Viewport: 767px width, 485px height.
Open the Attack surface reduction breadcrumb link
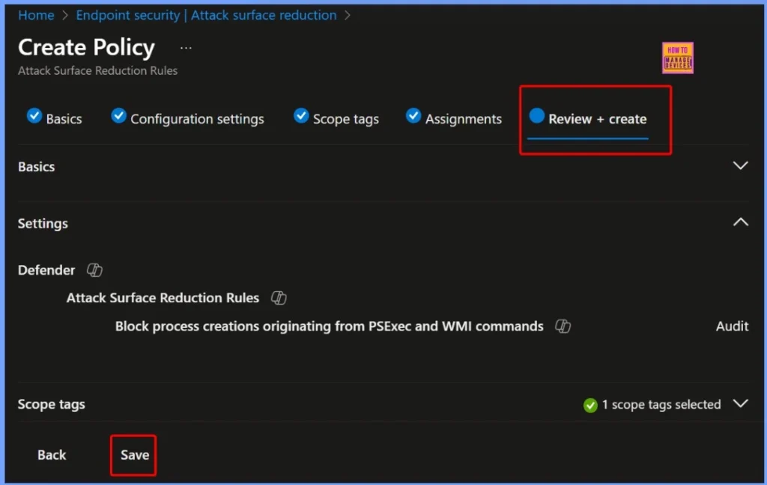click(263, 14)
